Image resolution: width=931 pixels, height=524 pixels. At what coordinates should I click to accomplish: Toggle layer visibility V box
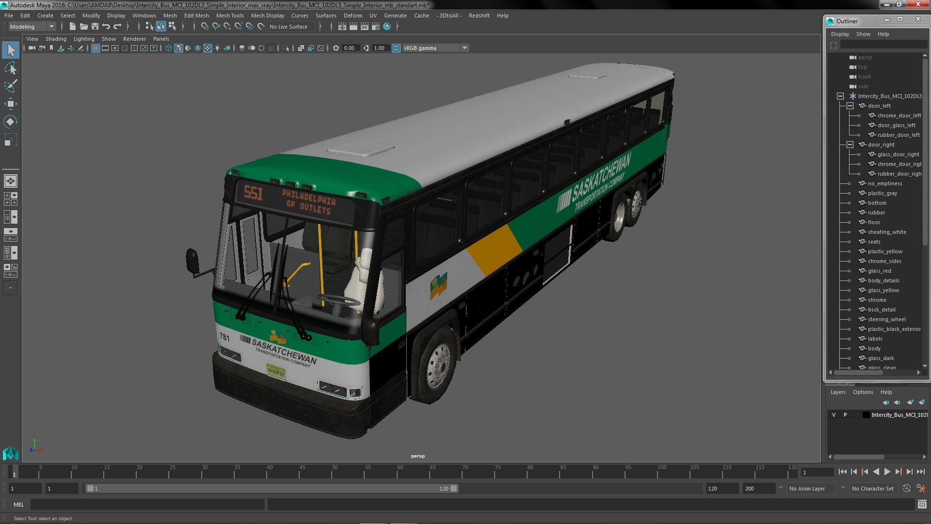point(834,415)
